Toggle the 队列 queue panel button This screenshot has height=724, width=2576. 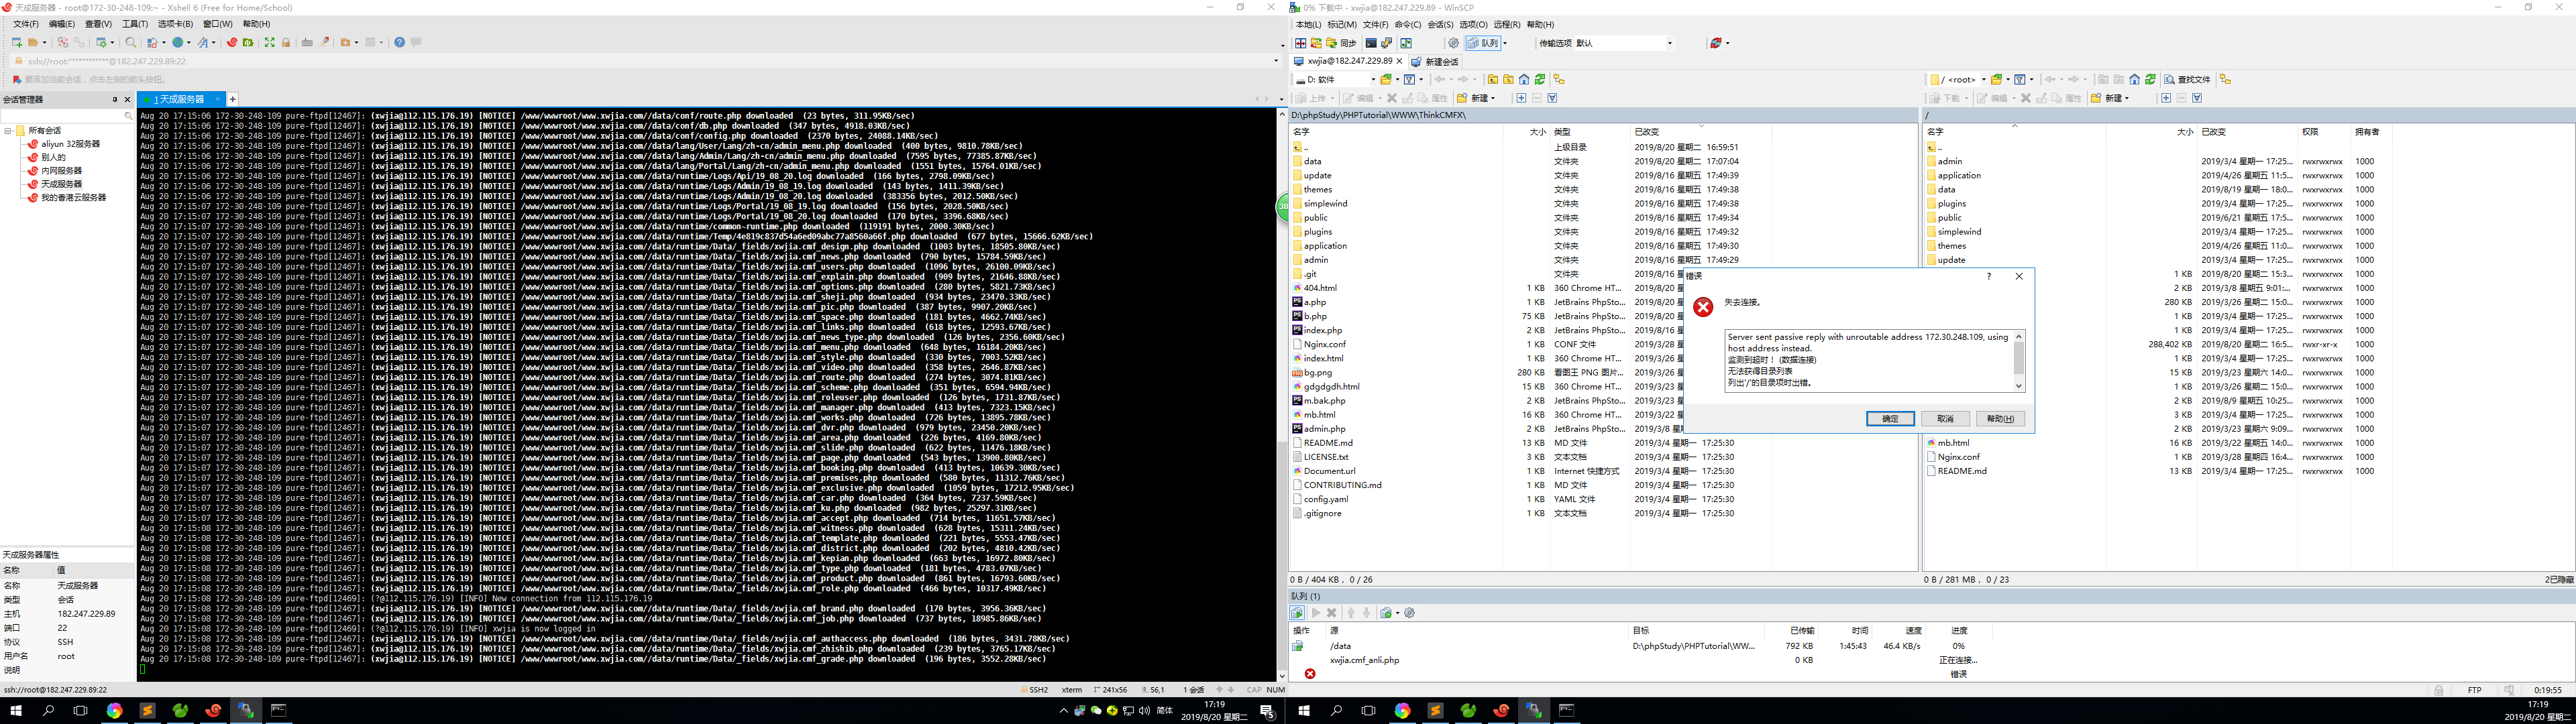(x=1483, y=43)
